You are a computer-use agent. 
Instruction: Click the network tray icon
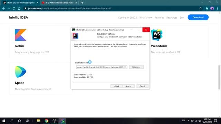click(196, 121)
